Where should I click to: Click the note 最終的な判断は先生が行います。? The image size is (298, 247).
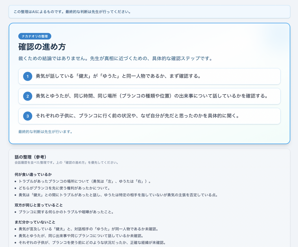coord(45,132)
